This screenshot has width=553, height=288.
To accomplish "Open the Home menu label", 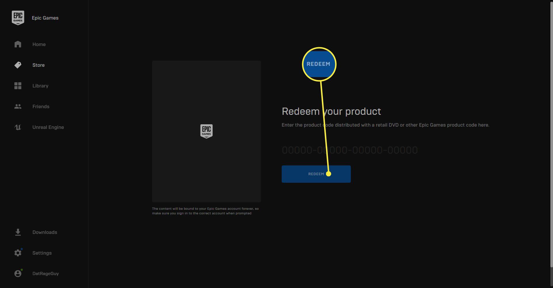I will pos(39,44).
